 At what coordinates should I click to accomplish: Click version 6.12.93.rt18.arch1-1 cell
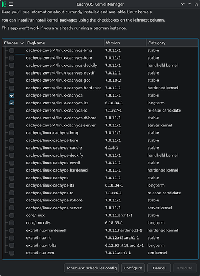tap(125, 245)
